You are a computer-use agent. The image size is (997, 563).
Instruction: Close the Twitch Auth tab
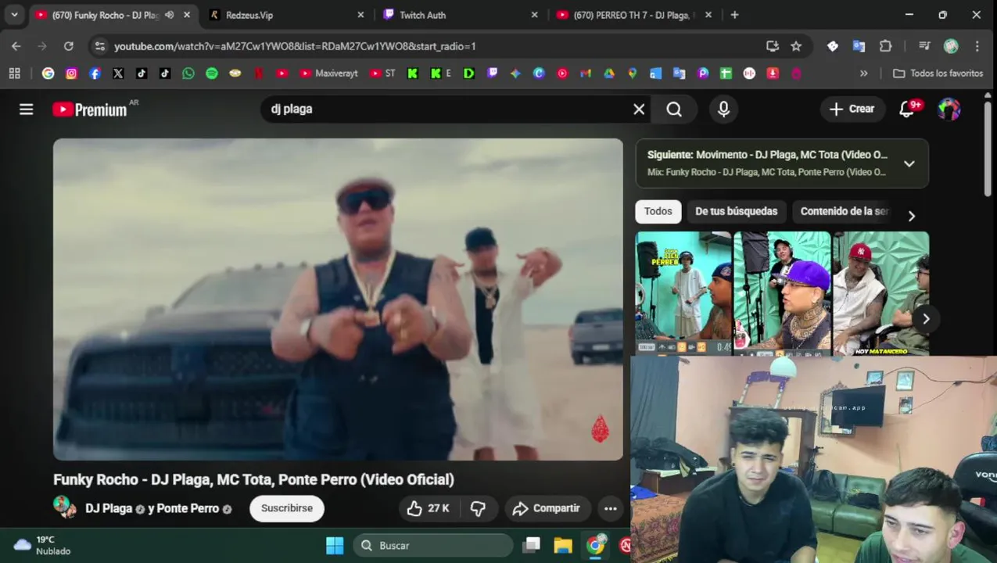click(535, 15)
